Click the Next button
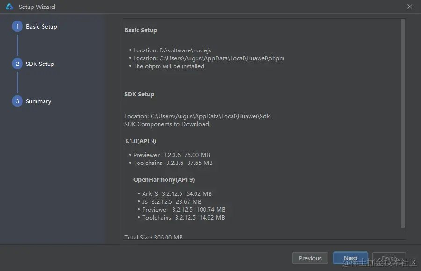This screenshot has width=421, height=271. coord(350,258)
